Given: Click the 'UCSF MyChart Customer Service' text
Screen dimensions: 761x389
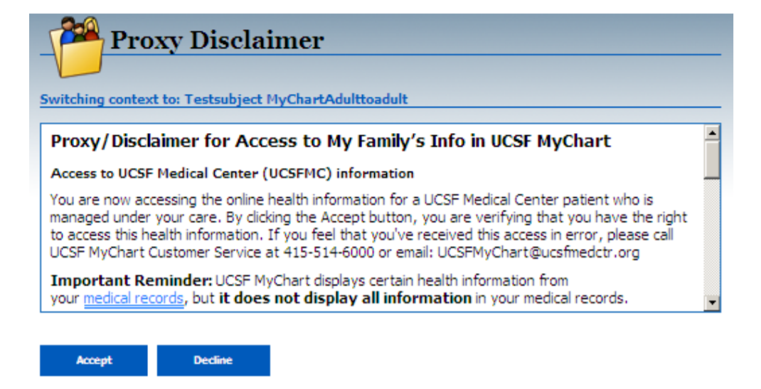Looking at the screenshot, I should point(155,252).
